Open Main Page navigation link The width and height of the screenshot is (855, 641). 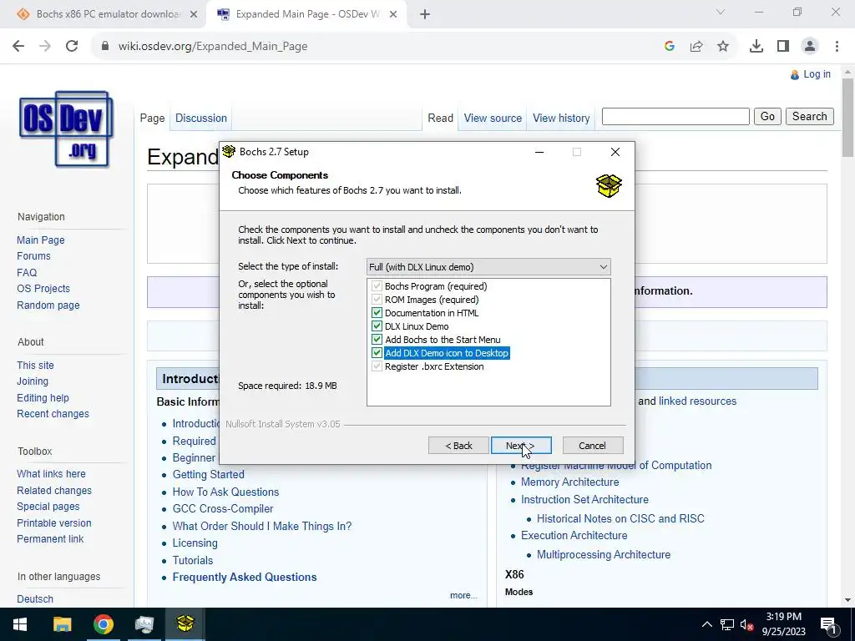tap(40, 240)
